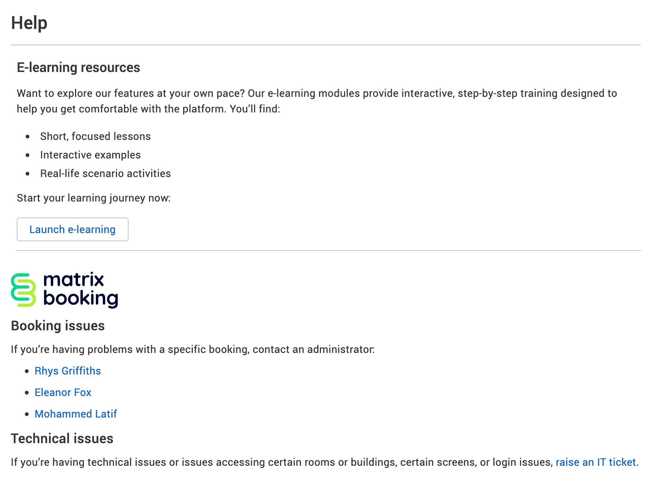The image size is (649, 491).
Task: Click 'Real-life scenario activities' bullet item
Action: 105,173
